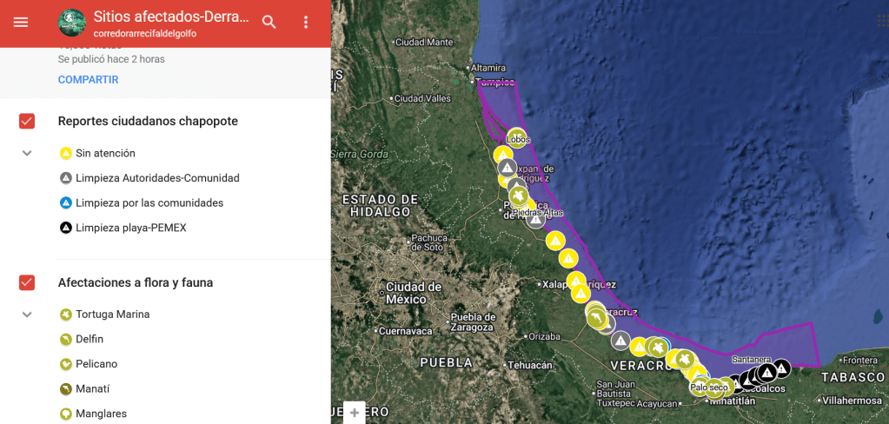This screenshot has height=424, width=889.
Task: Select Manglares in the legend
Action: pyautogui.click(x=100, y=414)
